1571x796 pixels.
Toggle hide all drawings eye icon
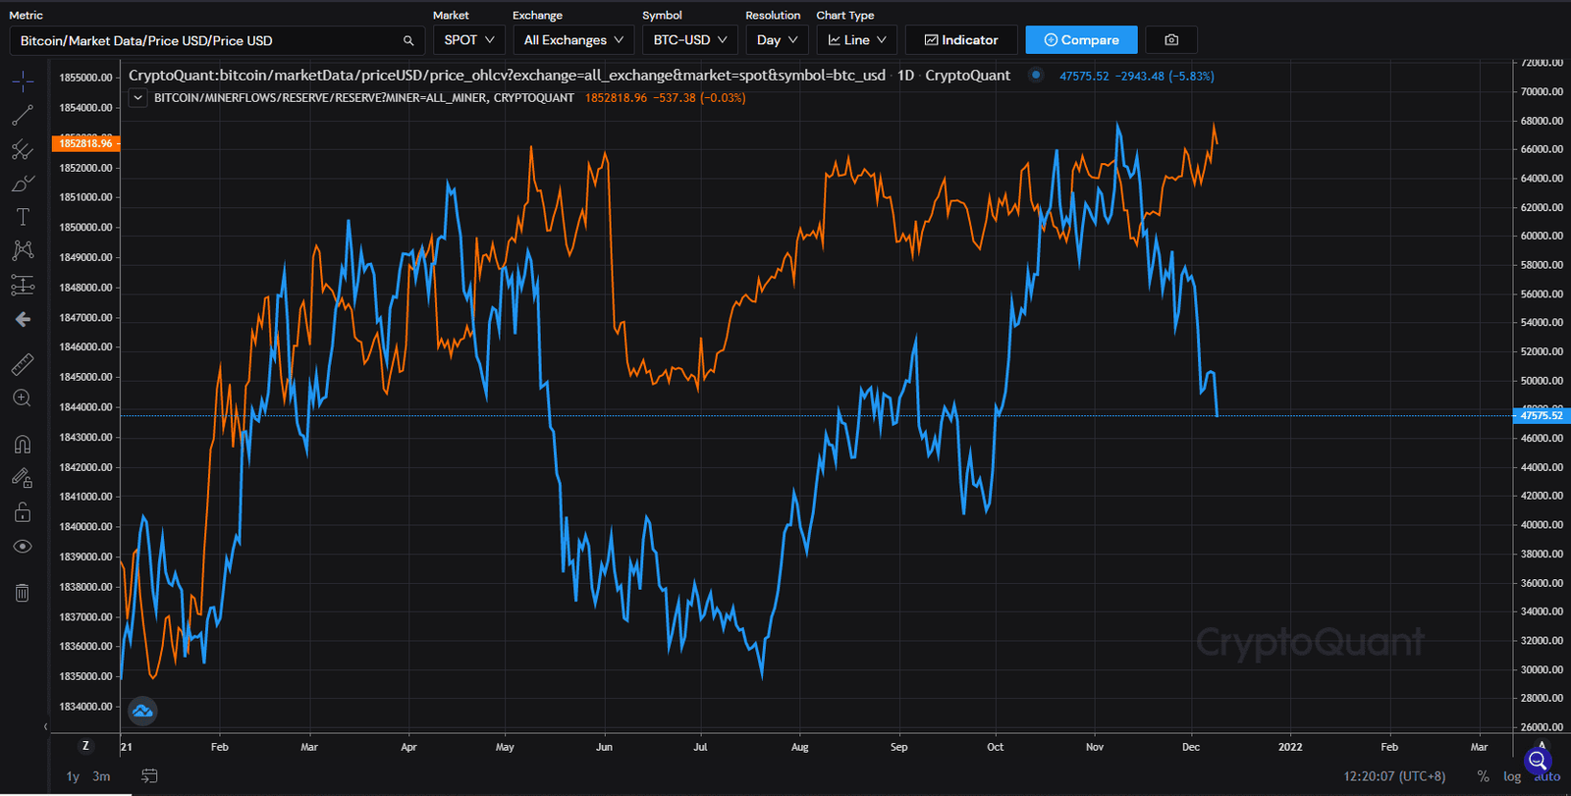click(23, 547)
